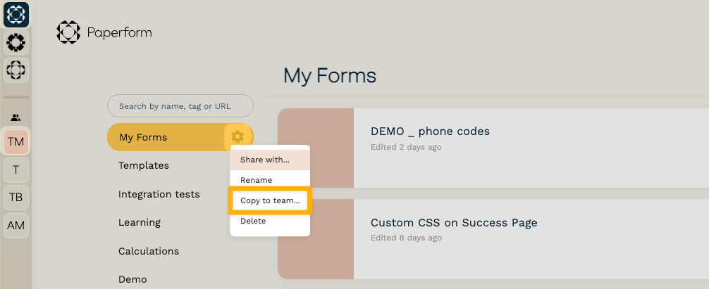
Task: Open the Integration tests folder
Action: pos(159,194)
